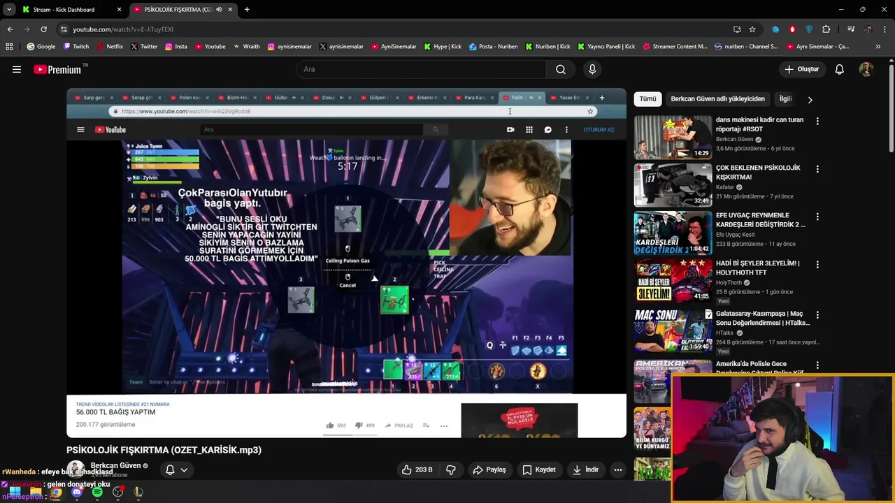Open the account avatar menu
895x503 pixels.
coord(866,69)
